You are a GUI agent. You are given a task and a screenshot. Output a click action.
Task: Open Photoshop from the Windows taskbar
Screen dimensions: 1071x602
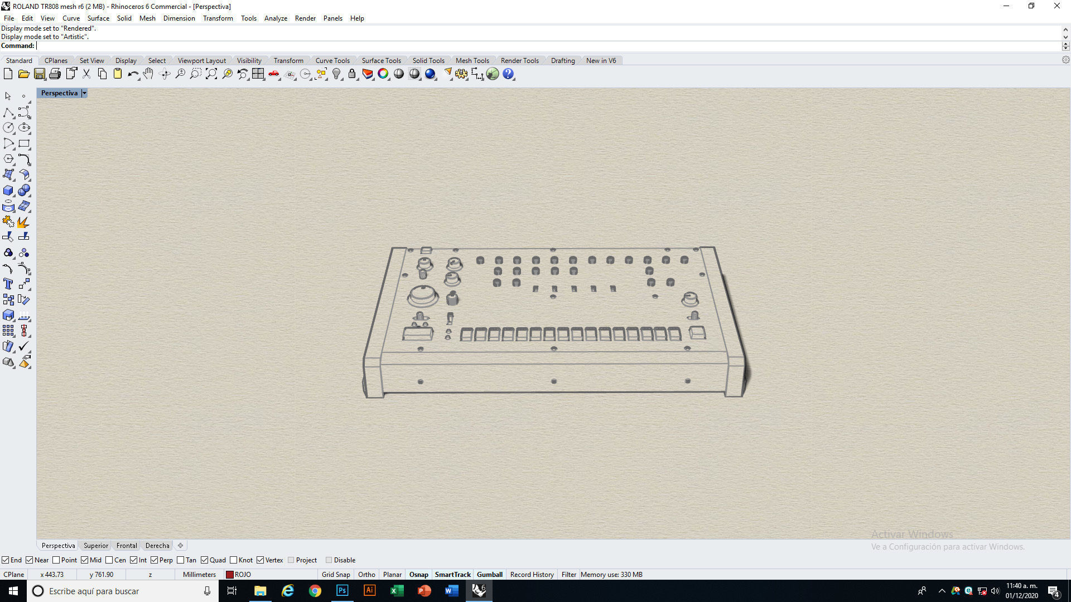tap(342, 591)
